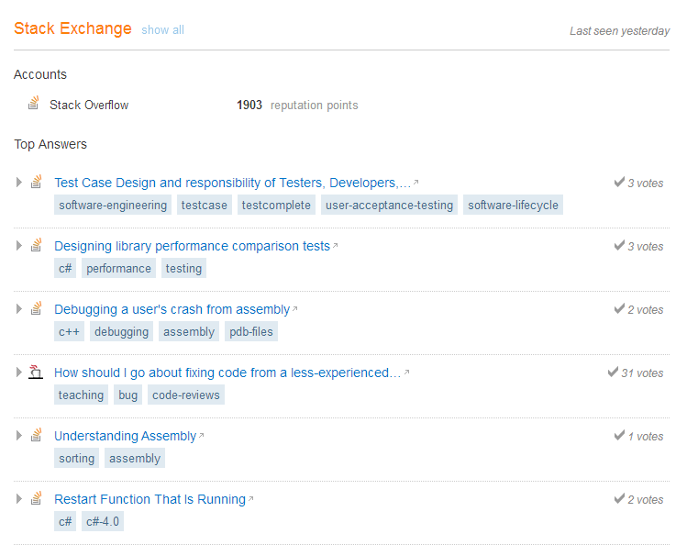Open the Understanding Assembly link
This screenshot has height=545, width=687.
coord(126,436)
